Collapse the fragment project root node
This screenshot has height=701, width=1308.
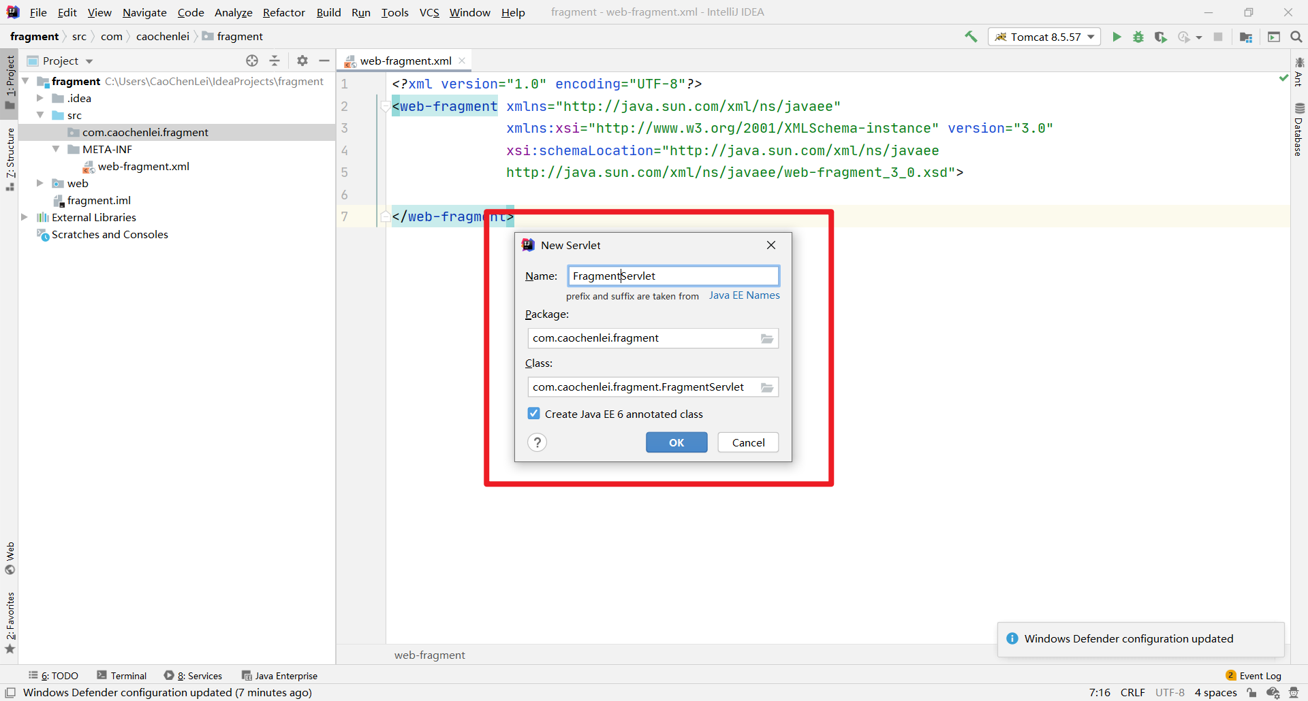pyautogui.click(x=25, y=81)
